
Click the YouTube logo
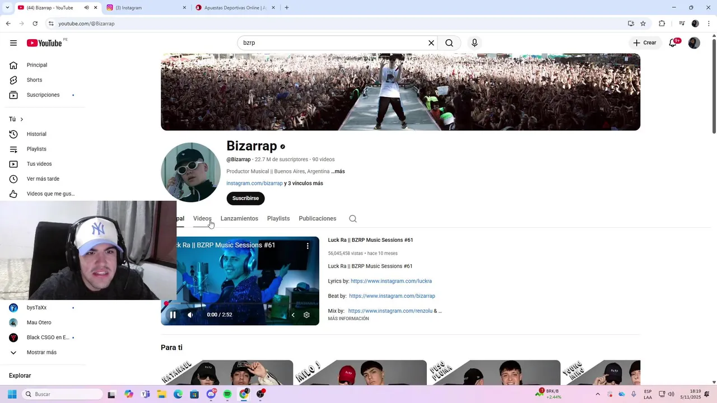click(x=44, y=43)
